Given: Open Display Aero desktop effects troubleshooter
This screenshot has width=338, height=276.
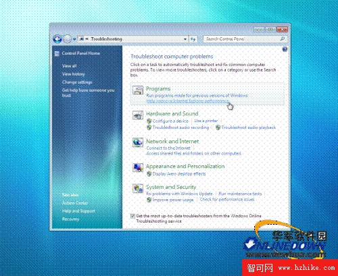Looking at the screenshot, I should coord(179,173).
